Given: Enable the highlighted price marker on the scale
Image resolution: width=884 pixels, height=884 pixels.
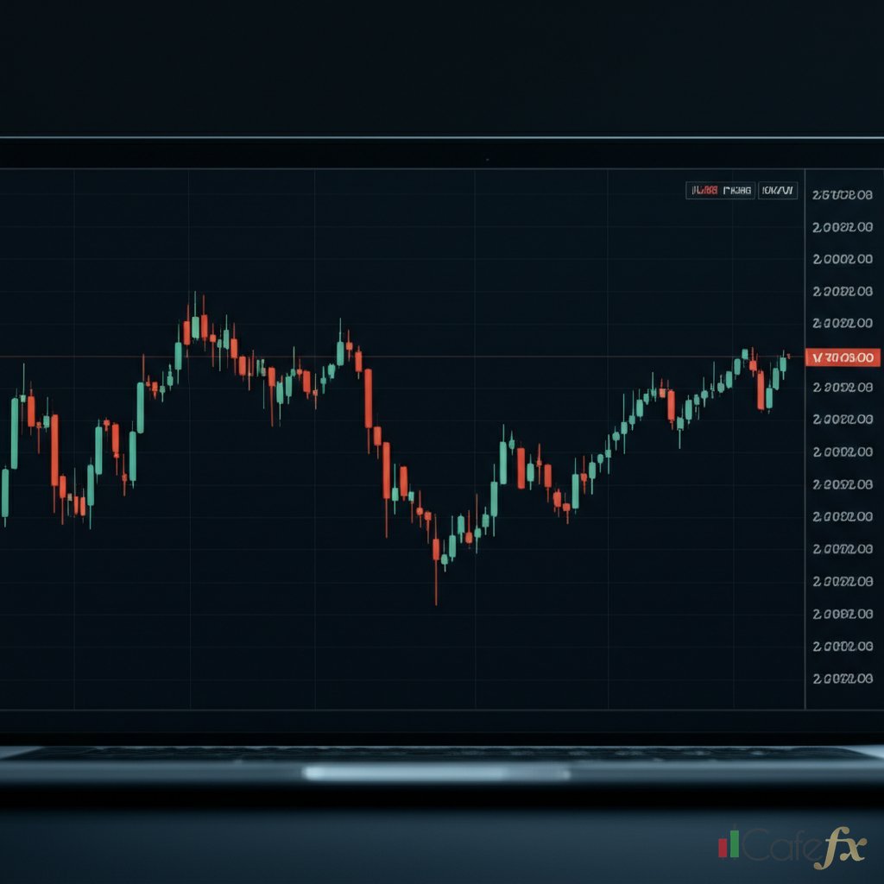Looking at the screenshot, I should [x=844, y=355].
